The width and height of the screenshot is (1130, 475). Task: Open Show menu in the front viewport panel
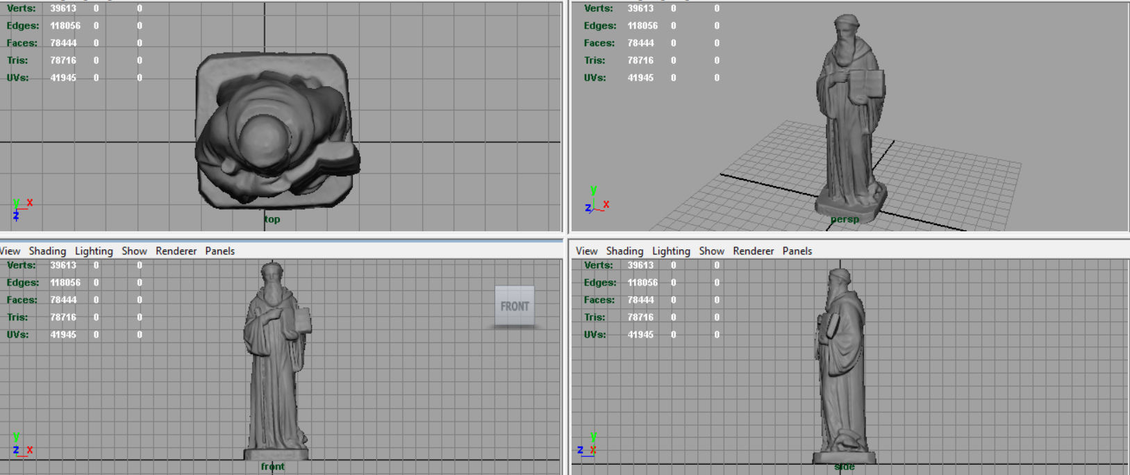pos(134,251)
